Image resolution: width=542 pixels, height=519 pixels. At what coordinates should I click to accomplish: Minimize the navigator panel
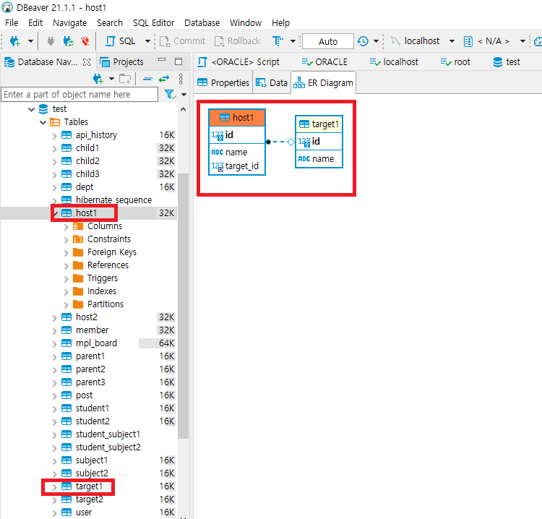pos(161,61)
